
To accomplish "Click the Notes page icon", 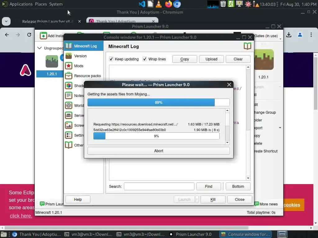I will (69, 95).
